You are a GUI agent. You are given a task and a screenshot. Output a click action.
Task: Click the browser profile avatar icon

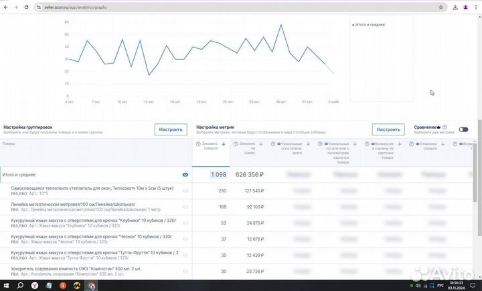465,7
